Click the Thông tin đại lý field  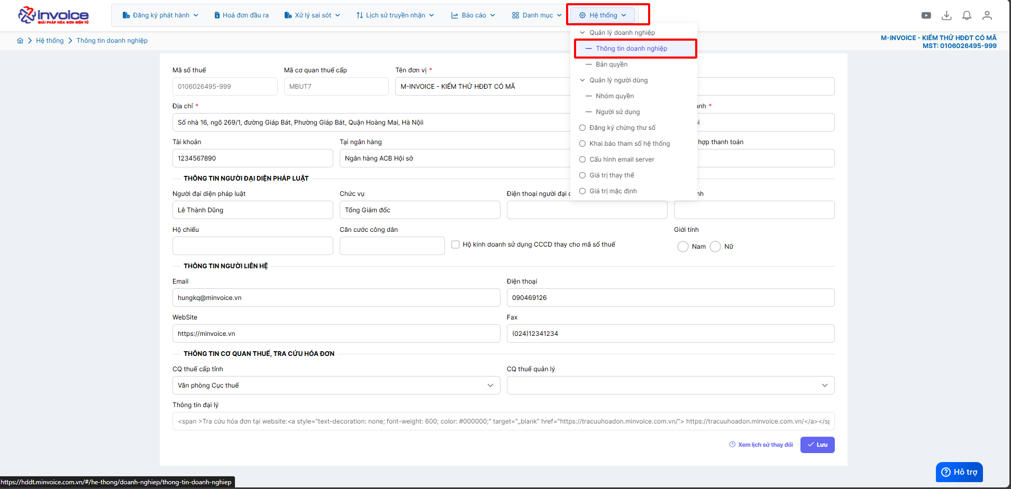click(x=503, y=421)
